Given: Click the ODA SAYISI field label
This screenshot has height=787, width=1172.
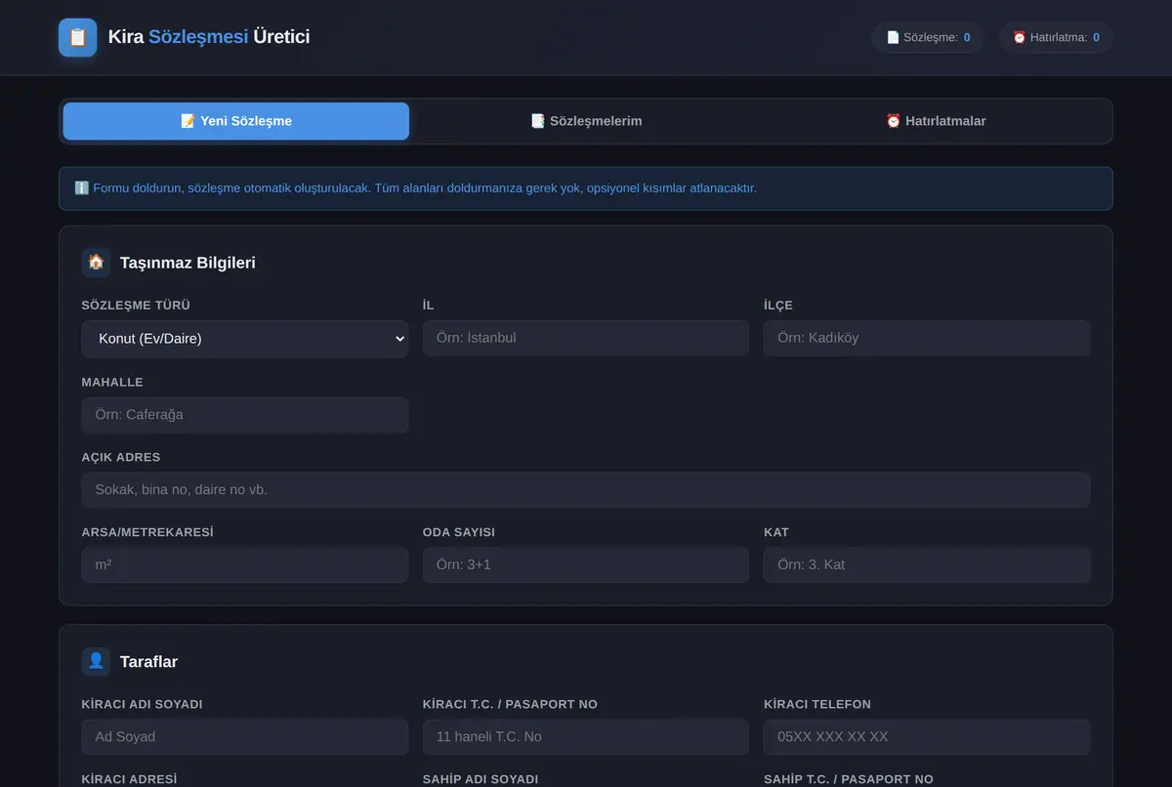Looking at the screenshot, I should point(459,532).
